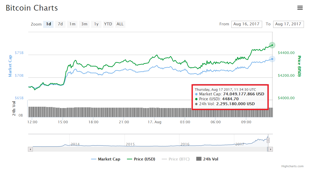Zoom chart to YTD
Screen dimensions: 311x169
click(108, 24)
